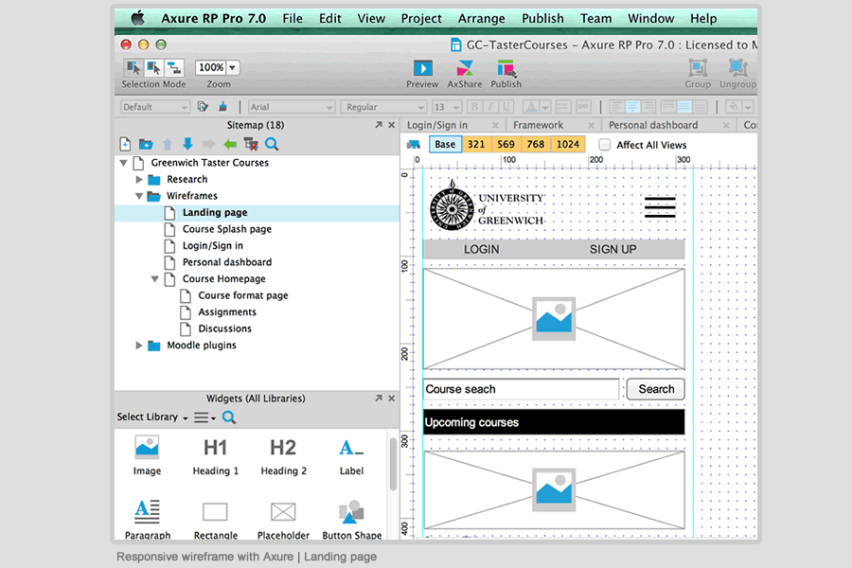Click the Group button in the toolbar
This screenshot has width=852, height=568.
698,69
